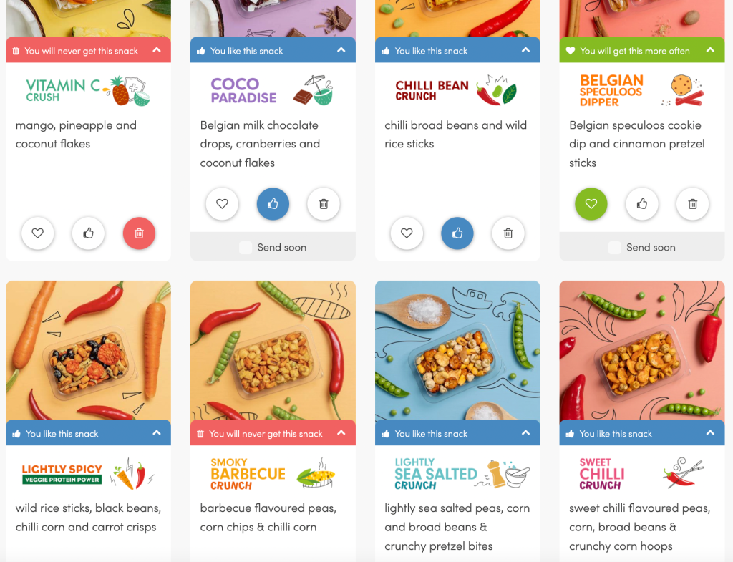Toggle chevron on Sweet Chilli Crunch banner
This screenshot has width=733, height=562.
coord(710,433)
